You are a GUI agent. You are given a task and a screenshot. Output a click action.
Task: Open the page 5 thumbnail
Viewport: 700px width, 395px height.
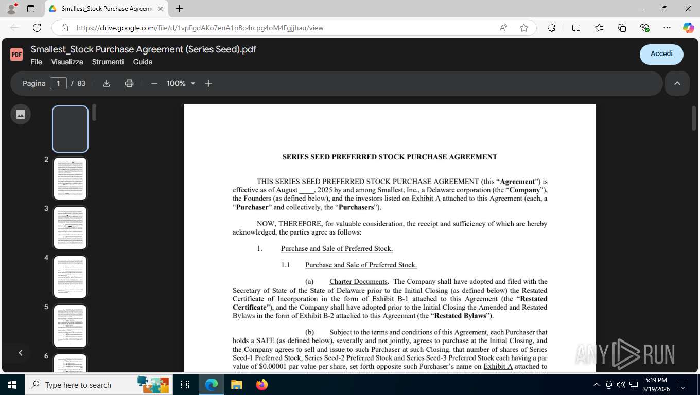point(71,326)
